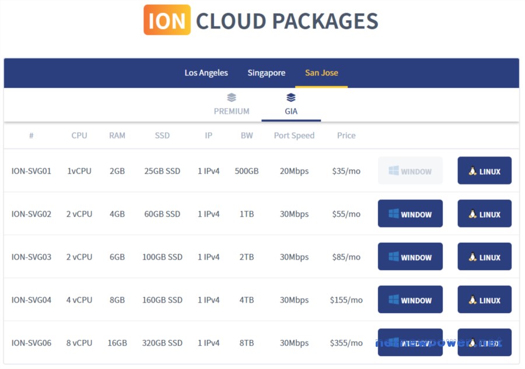Click the # column header
Image resolution: width=525 pixels, height=369 pixels.
click(x=31, y=136)
